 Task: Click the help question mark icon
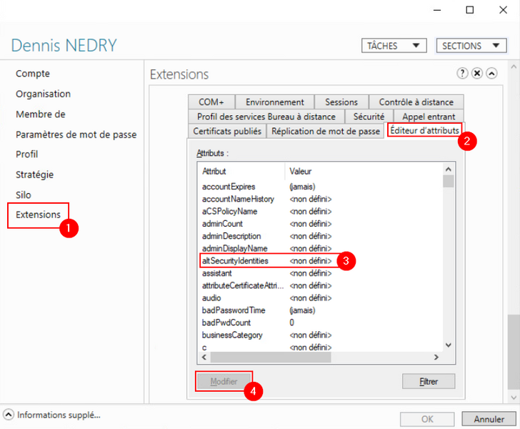tap(463, 74)
